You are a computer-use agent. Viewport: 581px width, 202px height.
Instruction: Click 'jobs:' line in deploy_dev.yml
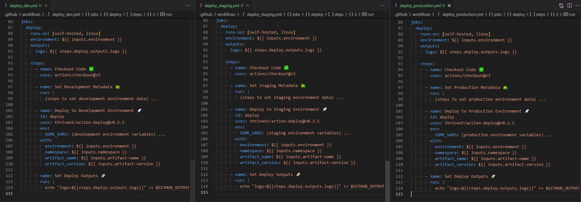point(27,22)
